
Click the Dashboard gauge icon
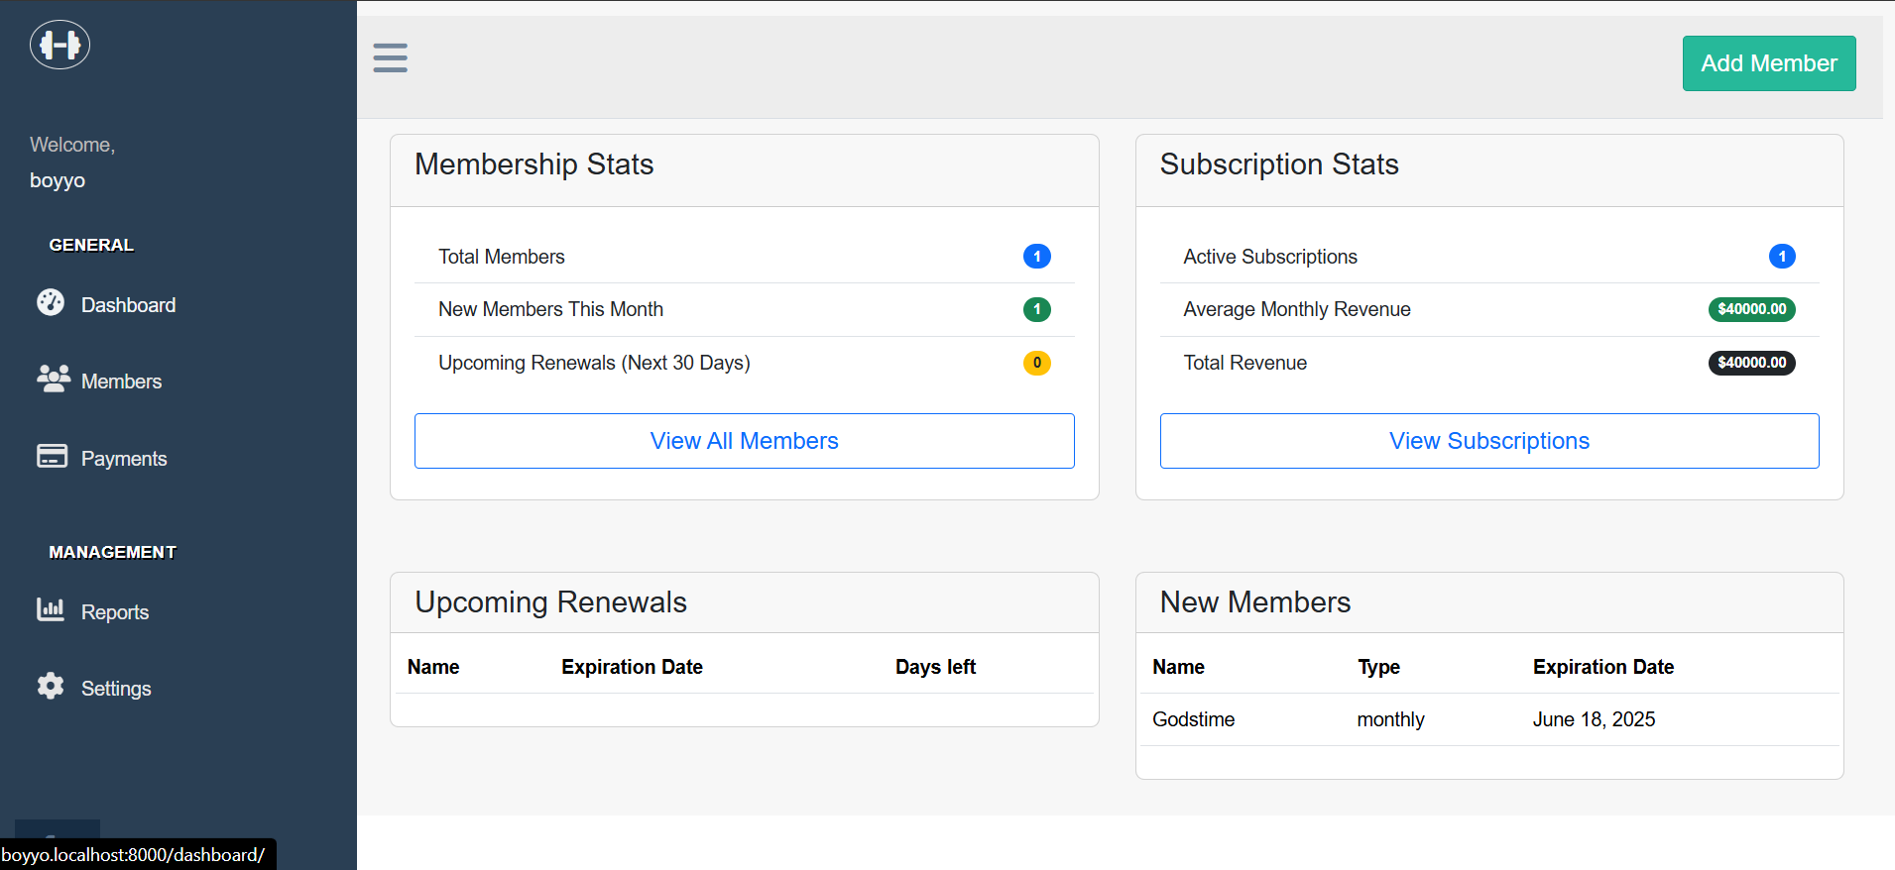coord(51,302)
